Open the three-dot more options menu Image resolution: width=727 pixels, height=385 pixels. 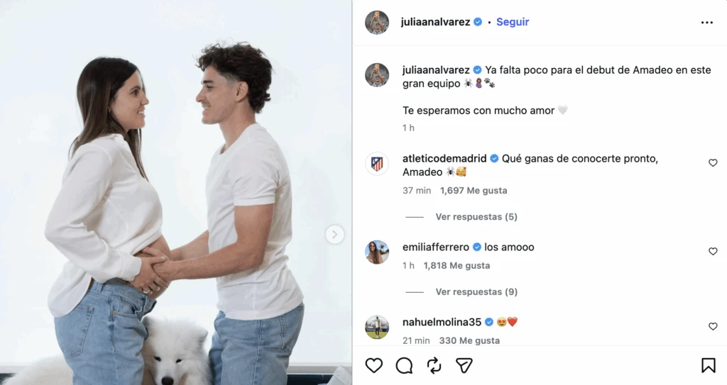[x=706, y=22]
